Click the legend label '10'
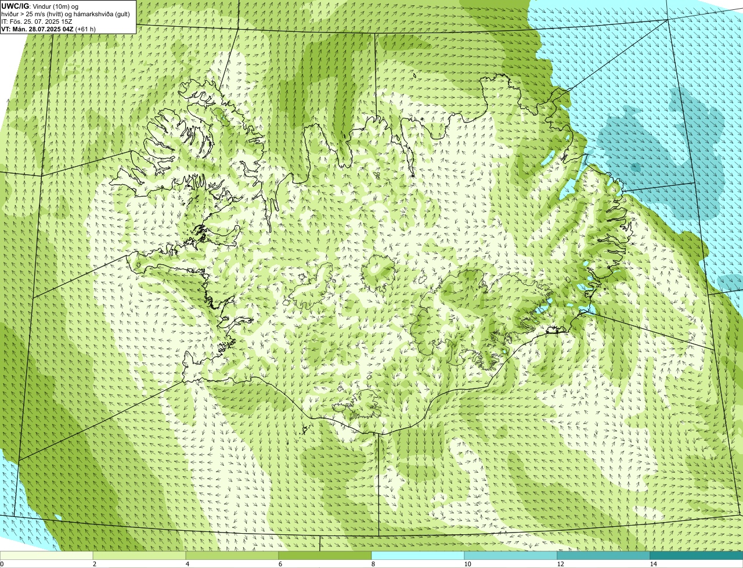Screen dimensions: 743x568 point(467,564)
